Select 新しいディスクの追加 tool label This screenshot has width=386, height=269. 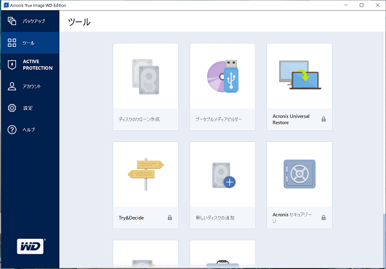(x=215, y=218)
